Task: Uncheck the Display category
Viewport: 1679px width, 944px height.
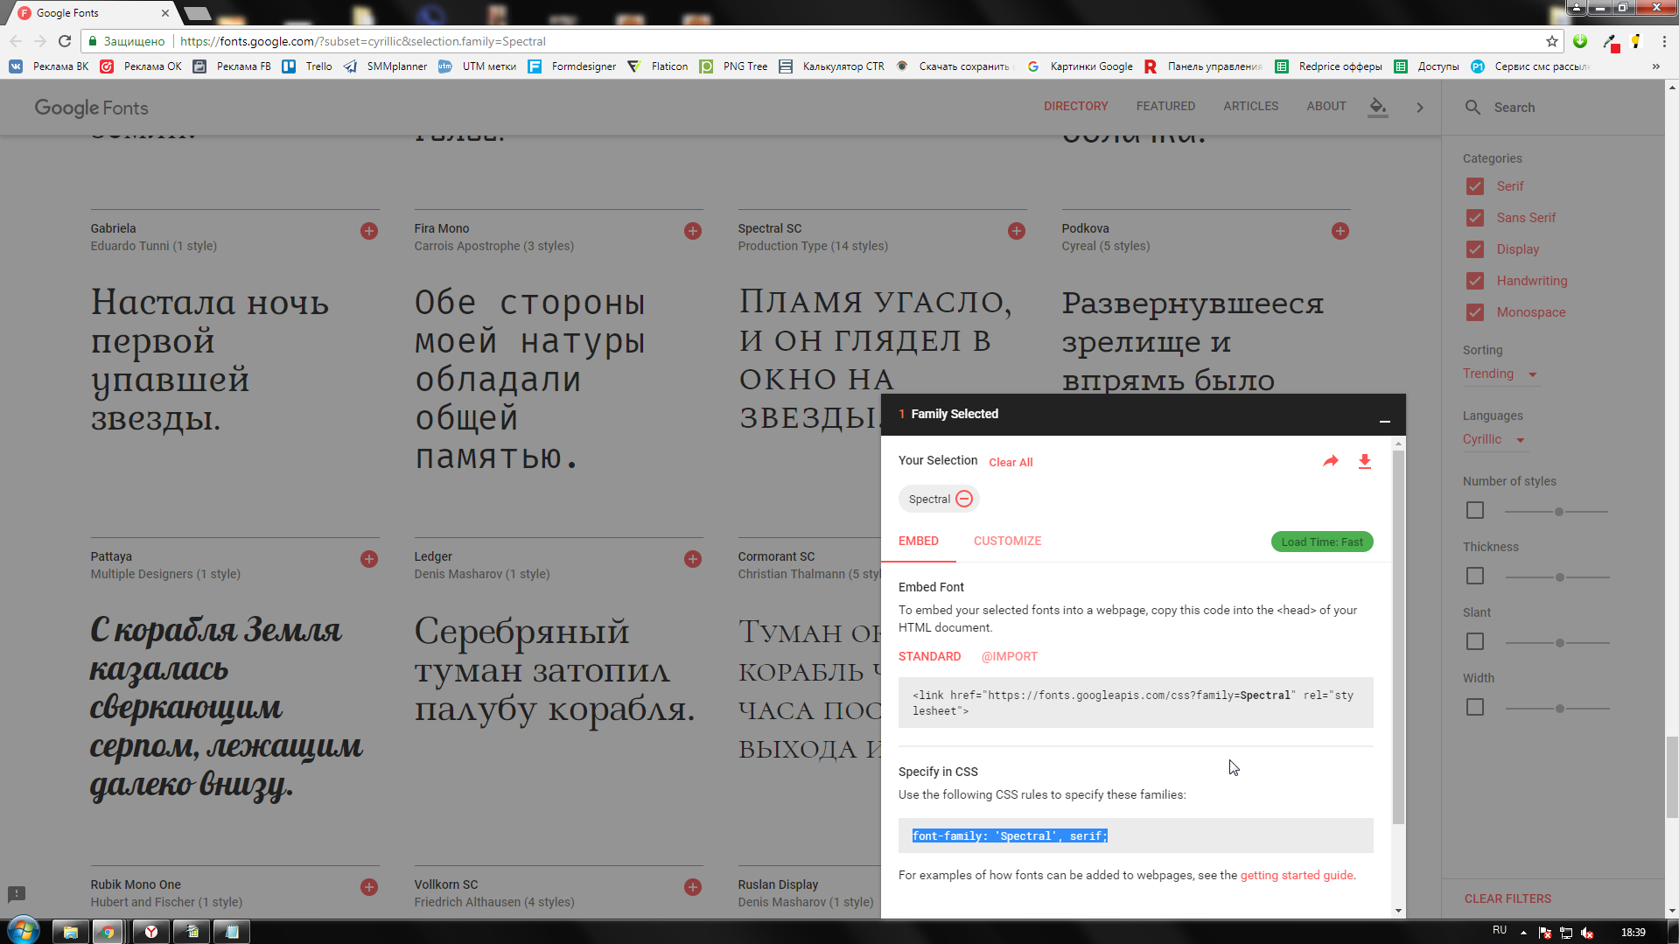Action: pyautogui.click(x=1475, y=249)
